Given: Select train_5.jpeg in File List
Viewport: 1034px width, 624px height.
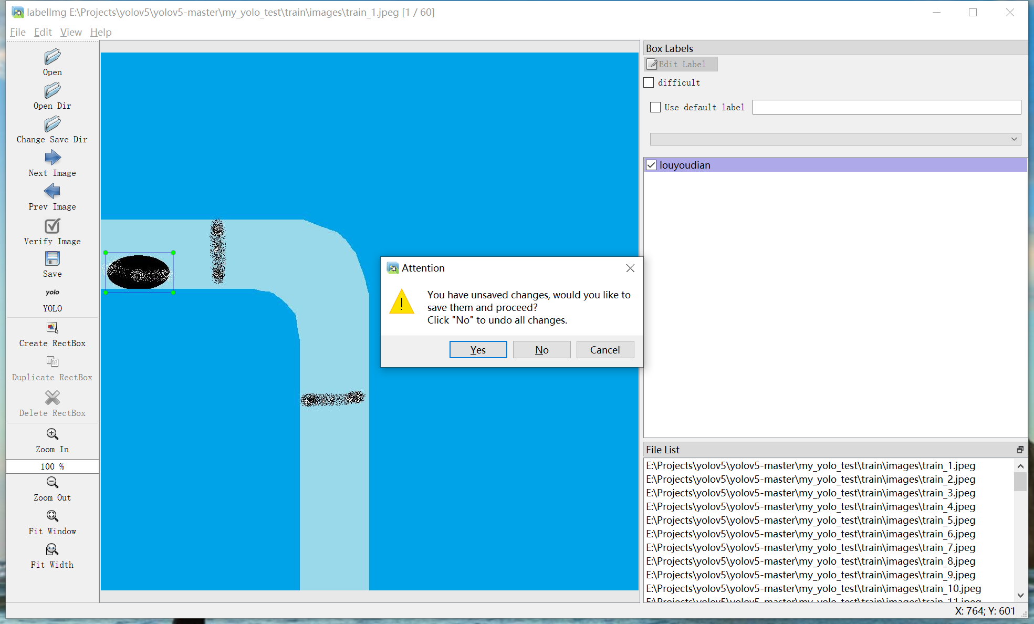Looking at the screenshot, I should 810,520.
